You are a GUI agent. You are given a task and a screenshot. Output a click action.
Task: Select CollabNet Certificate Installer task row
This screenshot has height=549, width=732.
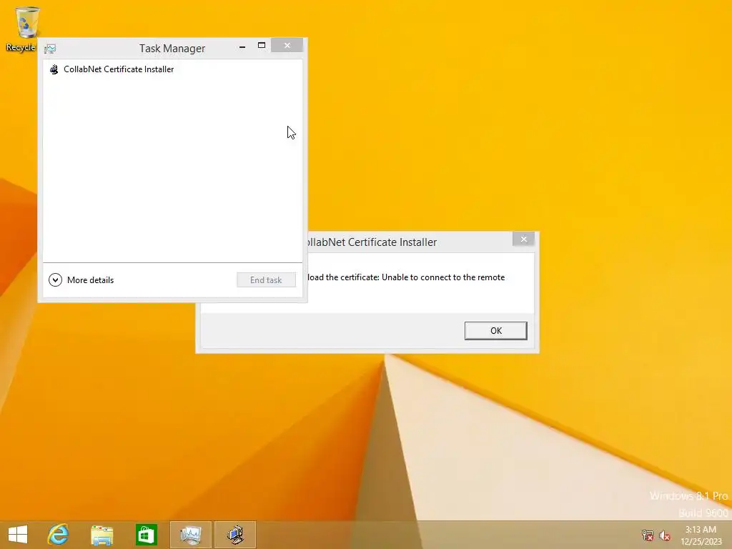[172, 69]
